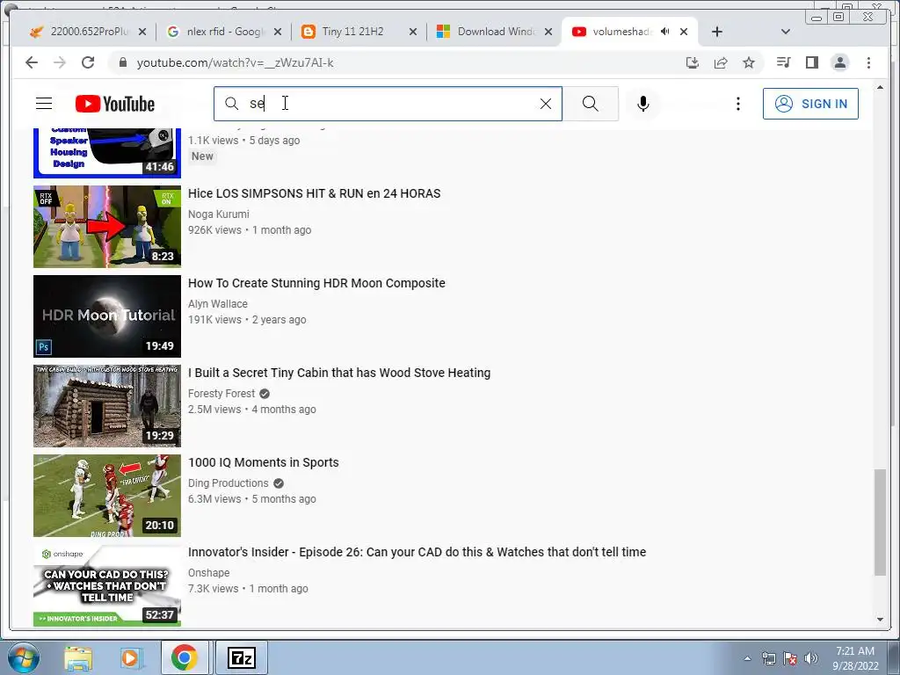The width and height of the screenshot is (900, 675).
Task: Toggle Chrome side panel
Action: click(x=811, y=62)
